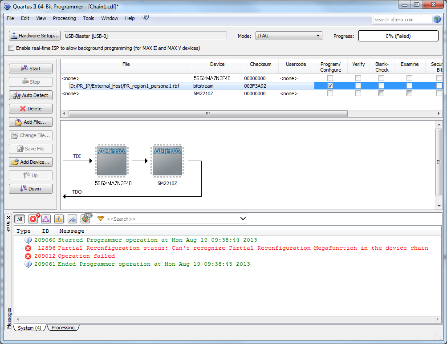Filter messages to show errors only
The height and width of the screenshot is (344, 447).
pos(33,219)
